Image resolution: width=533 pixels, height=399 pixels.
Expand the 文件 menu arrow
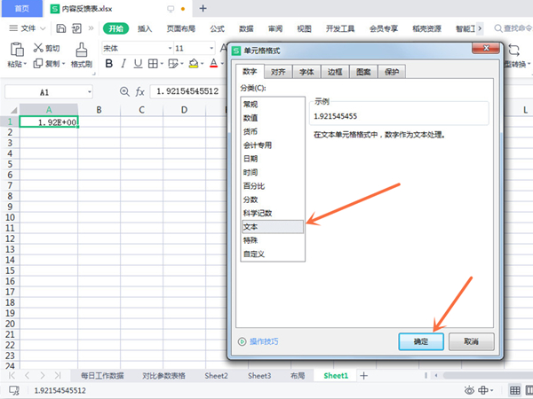43,28
